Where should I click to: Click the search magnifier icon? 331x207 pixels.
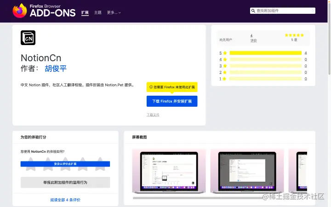pyautogui.click(x=253, y=11)
